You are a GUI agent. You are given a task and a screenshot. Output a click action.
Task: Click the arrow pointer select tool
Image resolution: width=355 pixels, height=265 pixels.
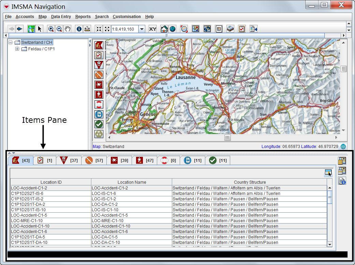pyautogui.click(x=40, y=29)
